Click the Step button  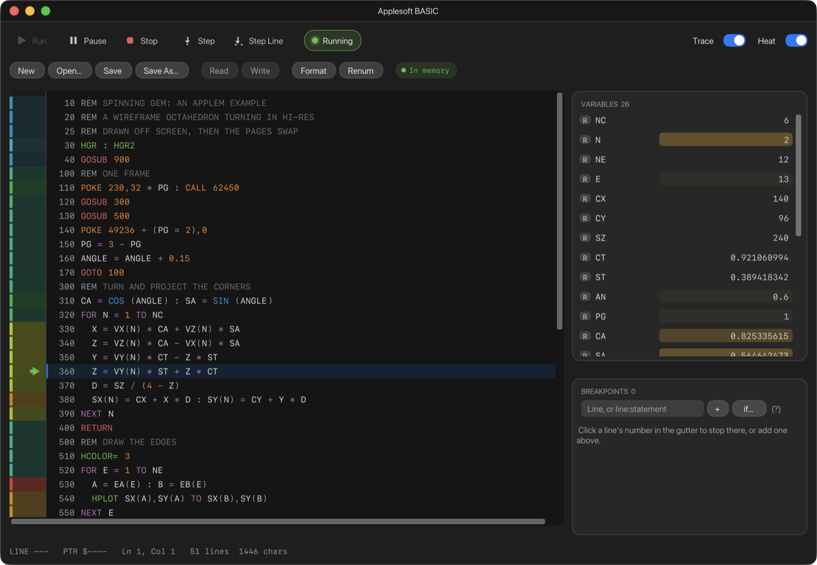(x=200, y=41)
